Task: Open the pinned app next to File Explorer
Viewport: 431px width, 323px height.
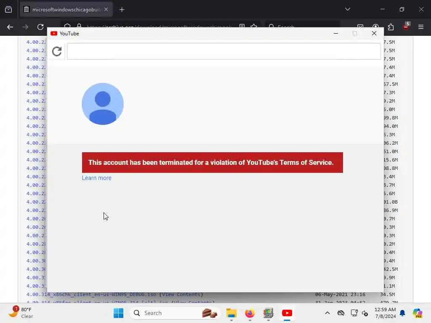Action: [x=250, y=313]
